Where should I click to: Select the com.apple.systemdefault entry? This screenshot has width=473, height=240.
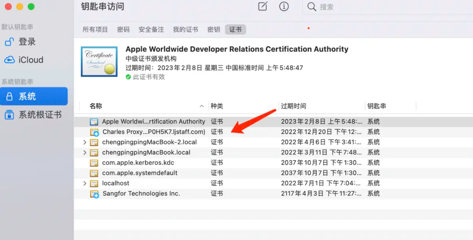point(140,173)
